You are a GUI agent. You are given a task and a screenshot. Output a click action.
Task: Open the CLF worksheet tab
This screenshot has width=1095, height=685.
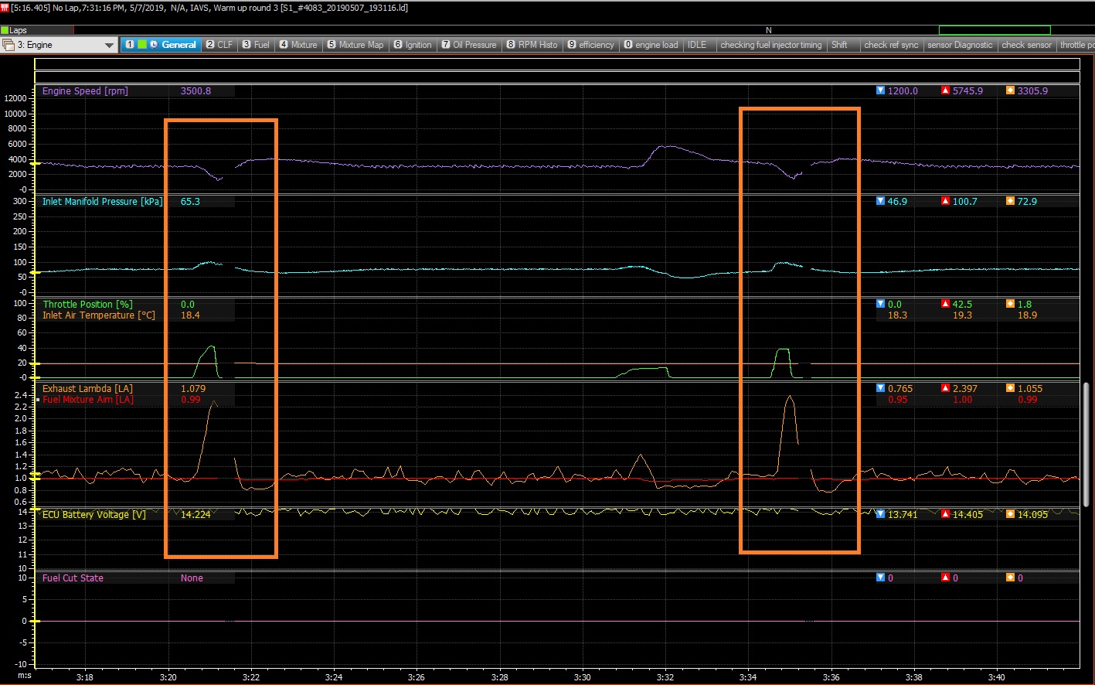219,45
